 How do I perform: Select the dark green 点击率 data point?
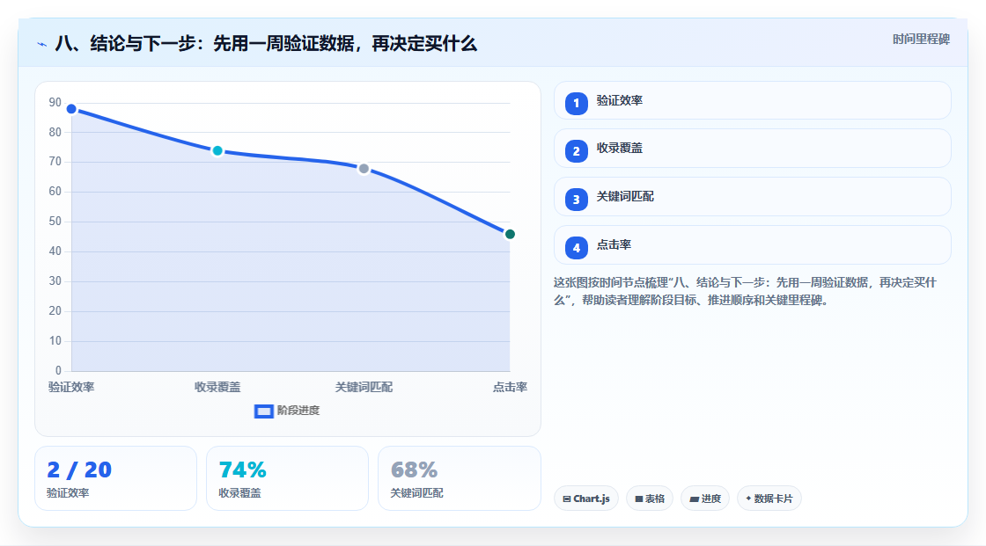tap(510, 234)
